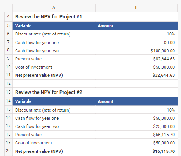The height and width of the screenshot is (156, 181).
Task: Select empty cell A12
Action: click(x=54, y=83)
